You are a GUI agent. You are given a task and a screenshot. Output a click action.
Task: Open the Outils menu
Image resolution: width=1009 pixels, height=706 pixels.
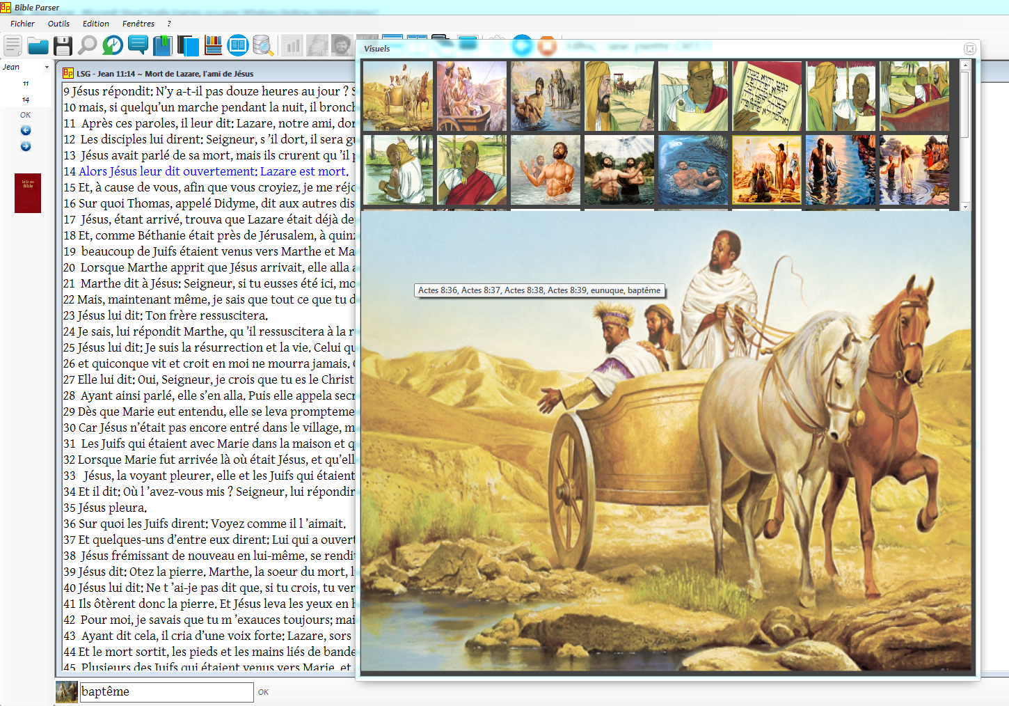coord(58,24)
